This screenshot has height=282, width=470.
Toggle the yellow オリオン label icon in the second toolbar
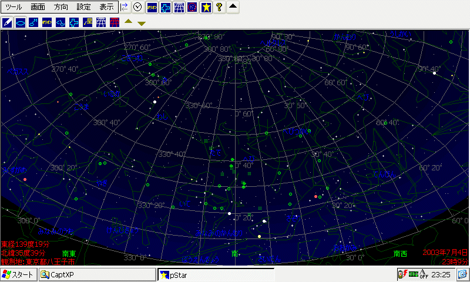48,22
